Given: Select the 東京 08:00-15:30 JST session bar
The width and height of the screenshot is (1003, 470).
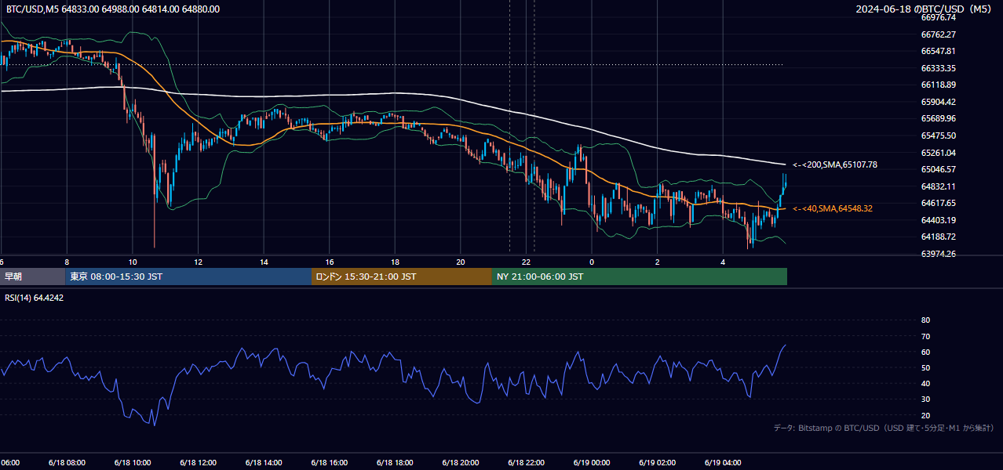Looking at the screenshot, I should (189, 277).
